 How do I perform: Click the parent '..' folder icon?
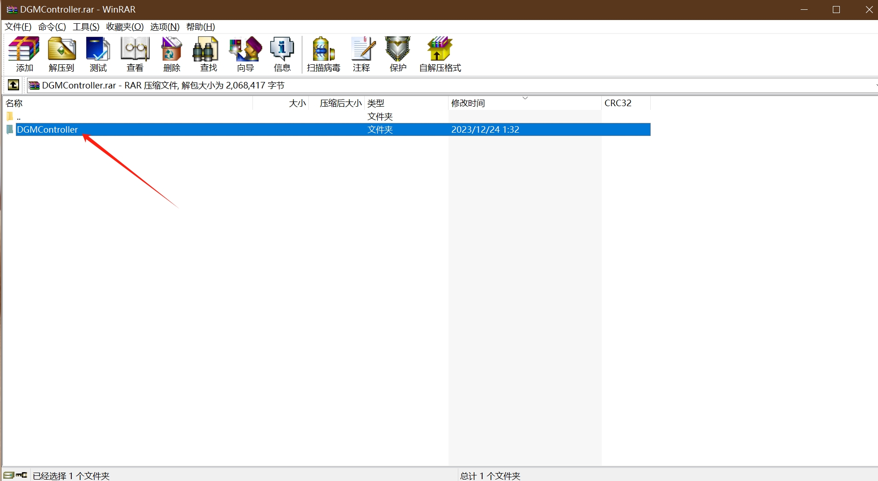coord(10,116)
